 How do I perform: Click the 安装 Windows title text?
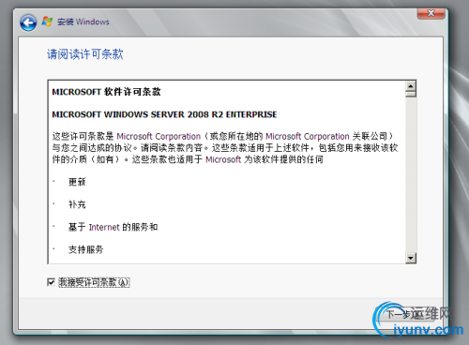pyautogui.click(x=83, y=22)
